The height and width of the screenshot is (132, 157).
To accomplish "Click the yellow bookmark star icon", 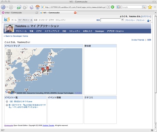I will click(150, 7).
